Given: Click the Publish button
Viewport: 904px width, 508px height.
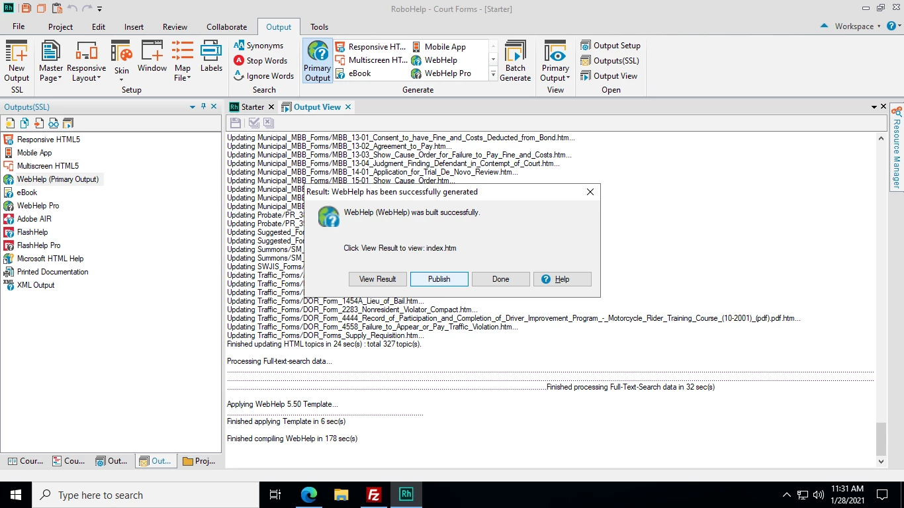Looking at the screenshot, I should [439, 279].
